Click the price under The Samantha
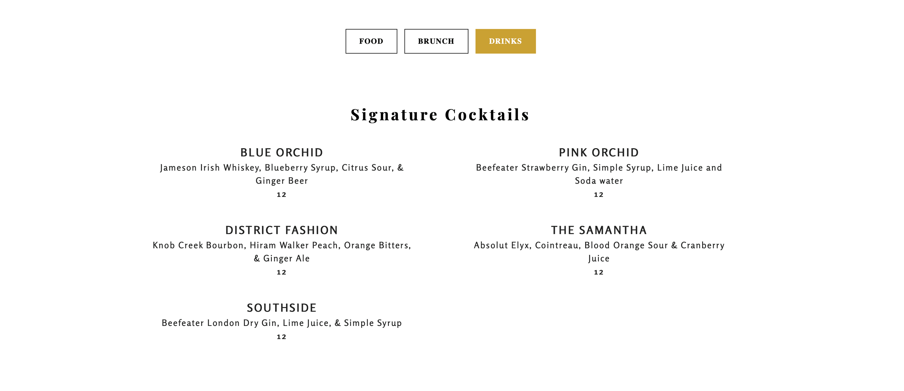 599,272
